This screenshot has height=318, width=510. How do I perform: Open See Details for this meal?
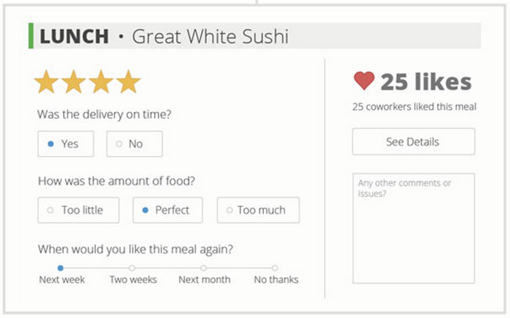coord(413,142)
